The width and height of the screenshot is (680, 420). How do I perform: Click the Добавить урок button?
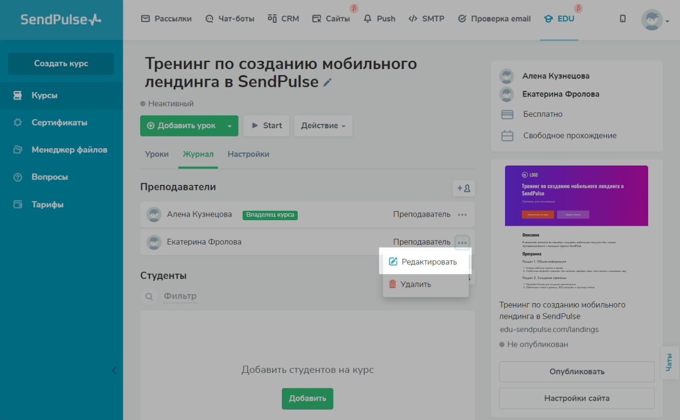point(181,126)
